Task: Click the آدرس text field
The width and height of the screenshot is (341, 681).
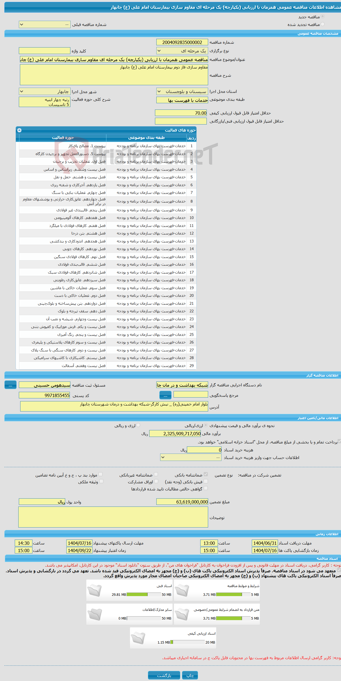Action: coord(114,406)
